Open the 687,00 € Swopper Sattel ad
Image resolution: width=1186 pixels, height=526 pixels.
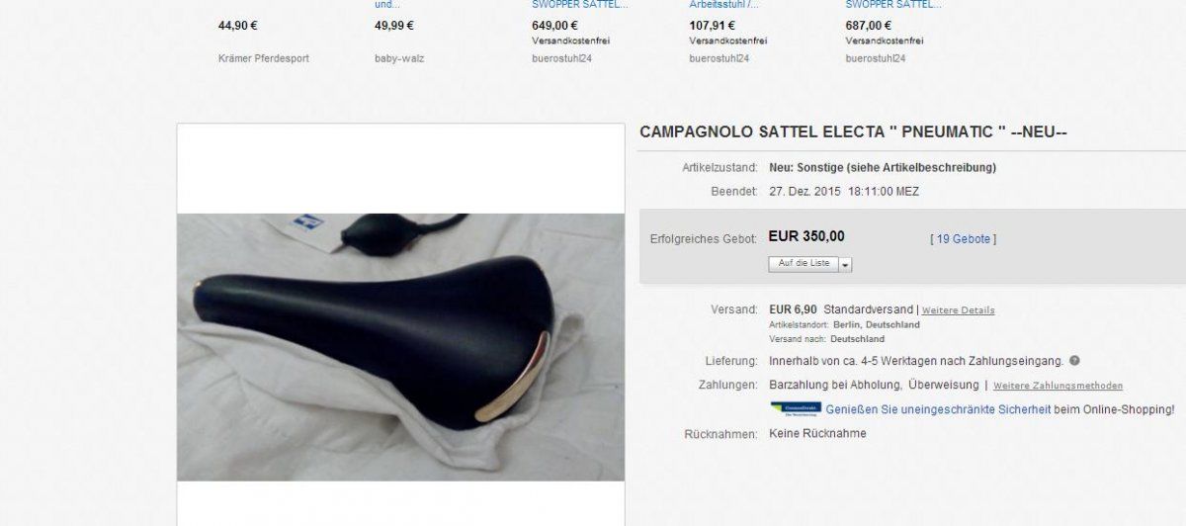point(893,5)
